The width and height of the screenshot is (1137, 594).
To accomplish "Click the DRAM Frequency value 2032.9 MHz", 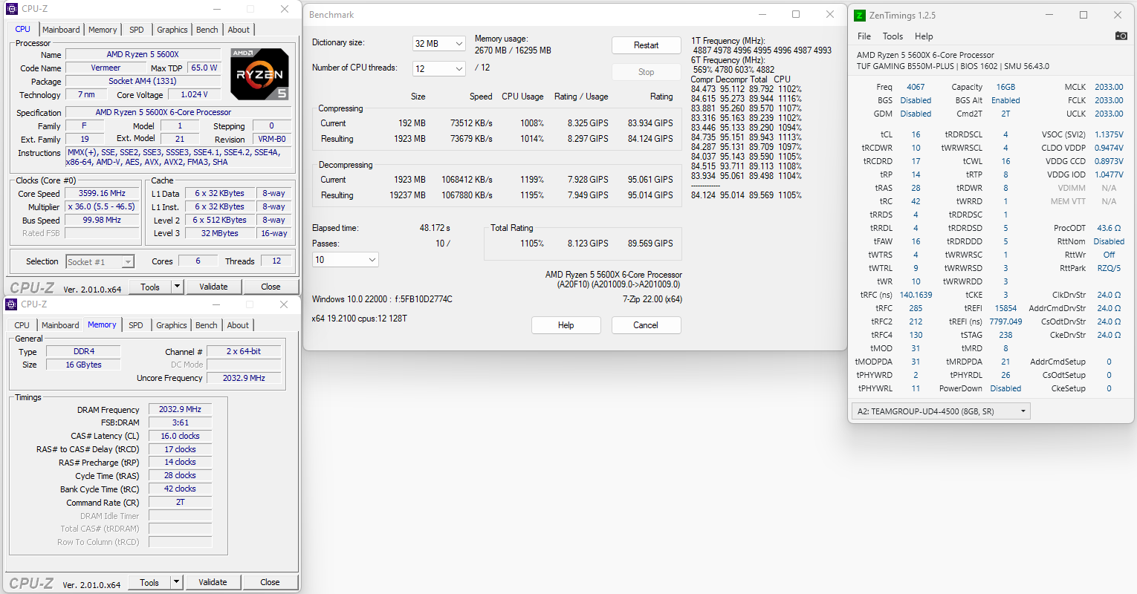I will click(180, 409).
